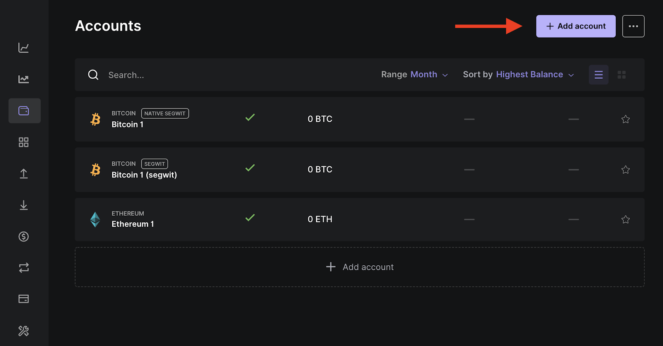Open the Swap arrows sidebar icon
This screenshot has height=346, width=663.
[24, 268]
